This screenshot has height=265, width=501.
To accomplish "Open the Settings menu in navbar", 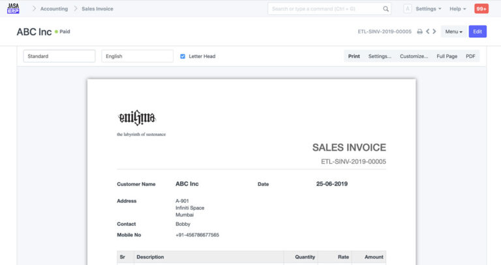I will [x=428, y=9].
